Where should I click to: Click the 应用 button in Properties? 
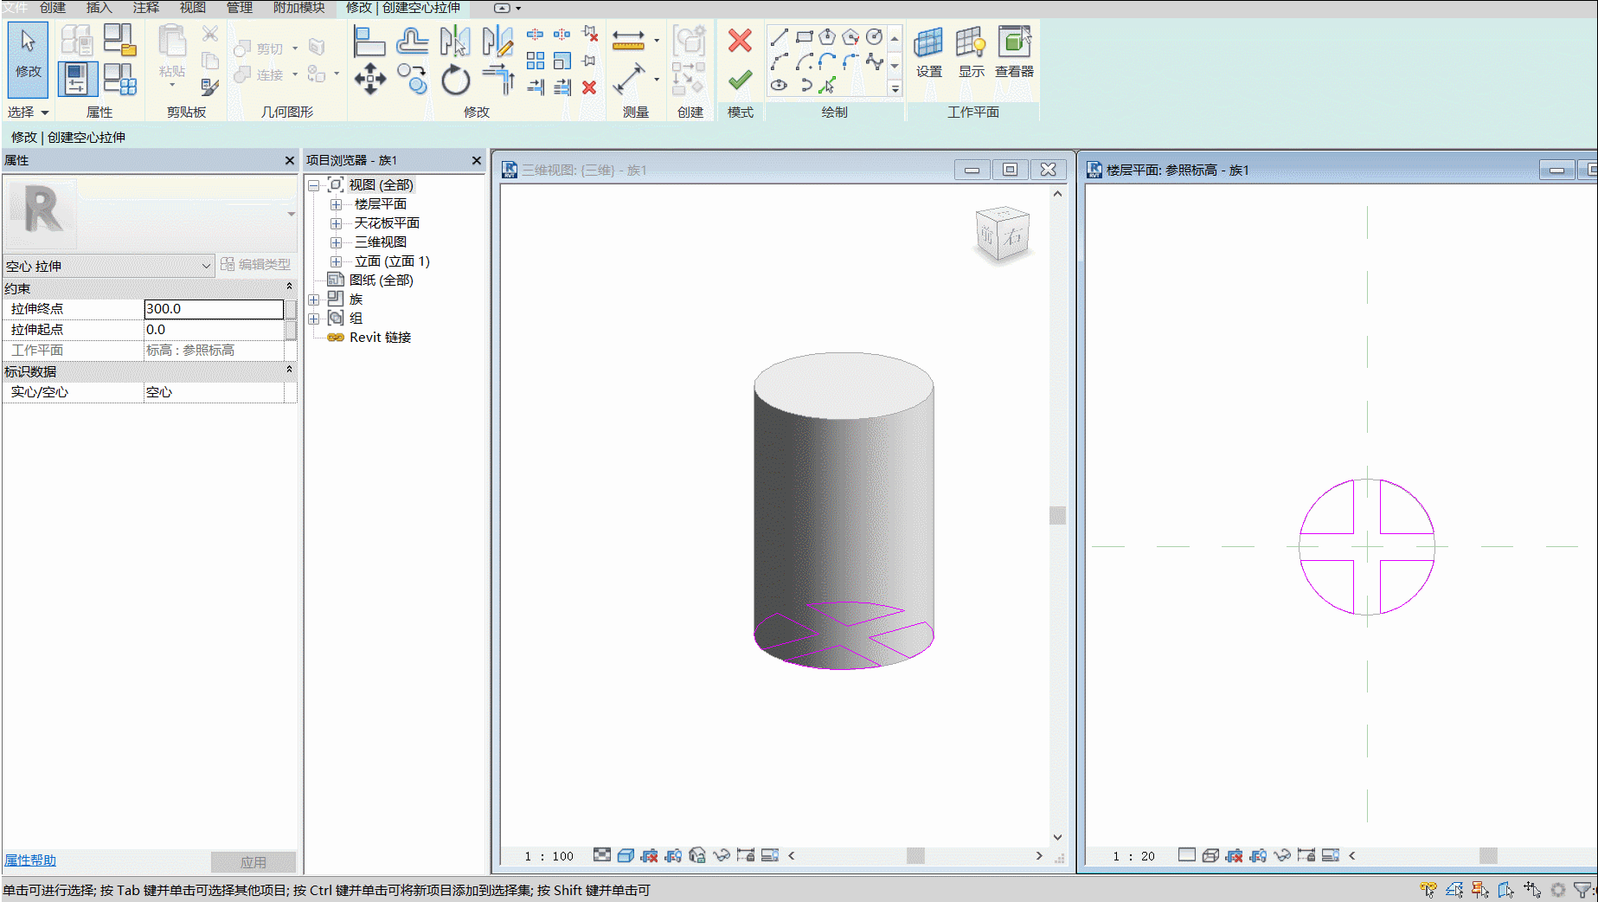(253, 862)
